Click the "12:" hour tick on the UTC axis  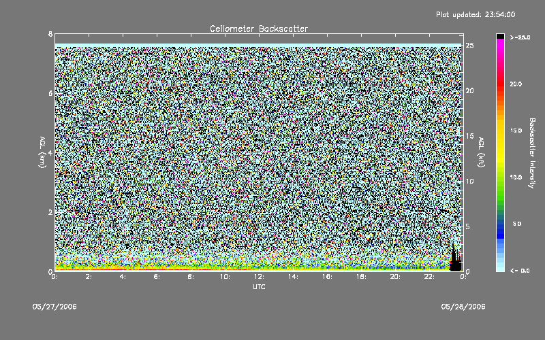pos(259,277)
